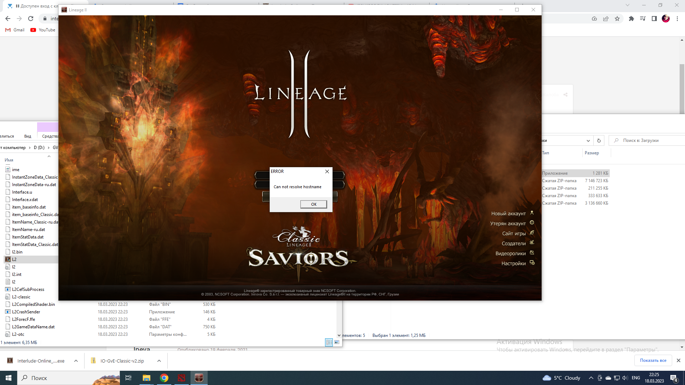This screenshot has height=385, width=685.
Task: Click the settings icon beside Настройки
Action: [x=532, y=263]
